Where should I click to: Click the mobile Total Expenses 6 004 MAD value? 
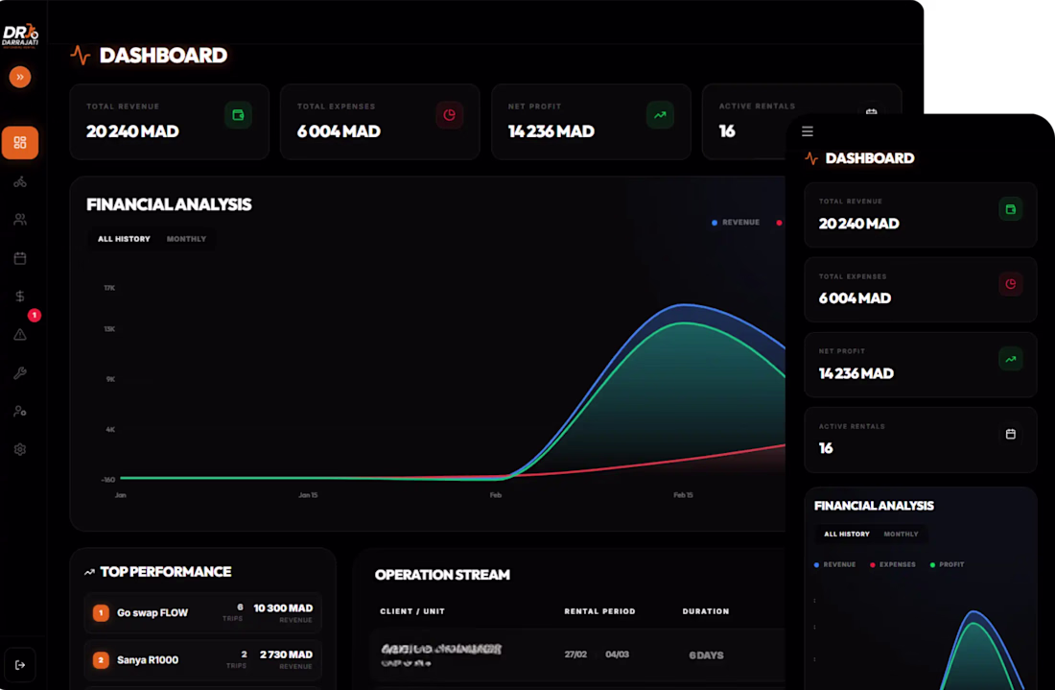point(856,298)
